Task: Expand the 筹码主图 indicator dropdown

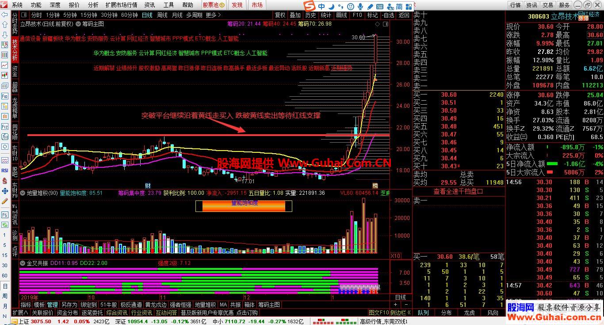Action: (79, 24)
